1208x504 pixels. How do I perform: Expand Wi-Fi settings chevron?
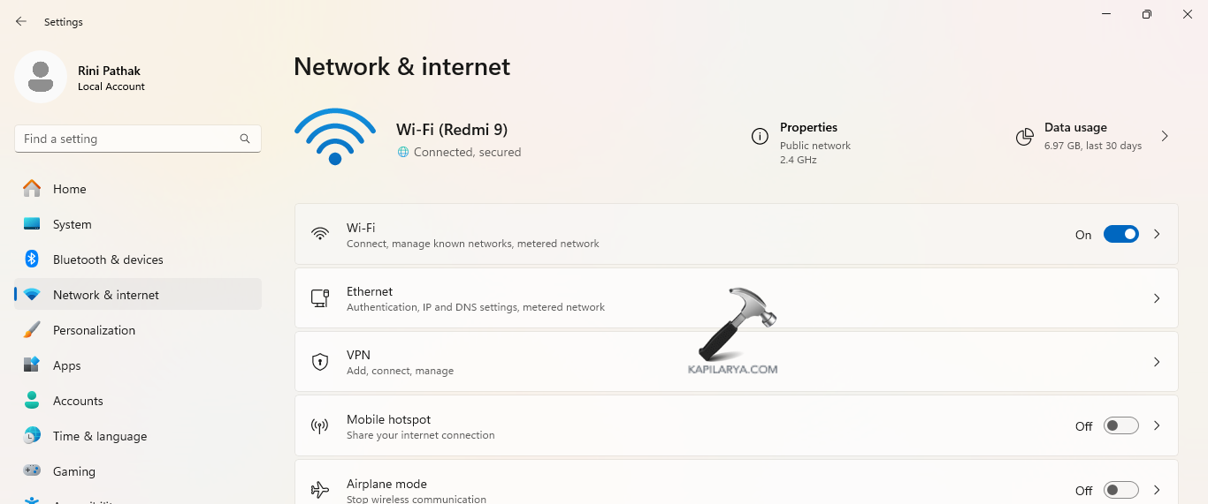(x=1157, y=234)
